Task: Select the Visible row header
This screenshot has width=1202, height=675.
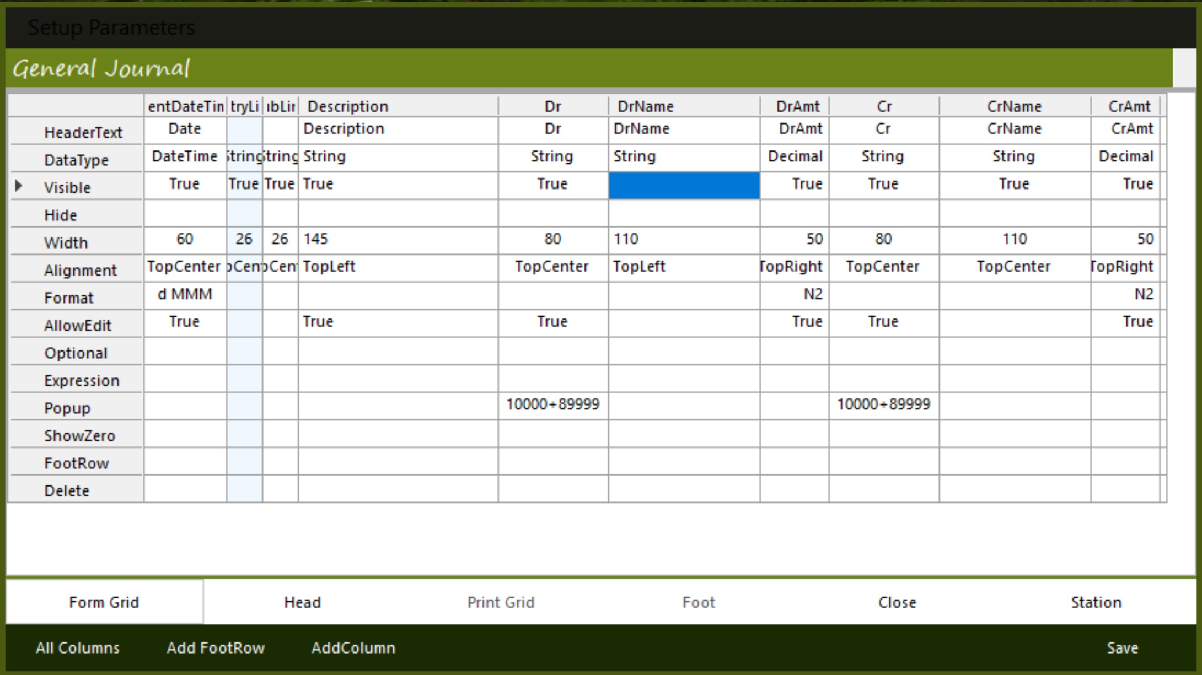Action: pyautogui.click(x=77, y=187)
